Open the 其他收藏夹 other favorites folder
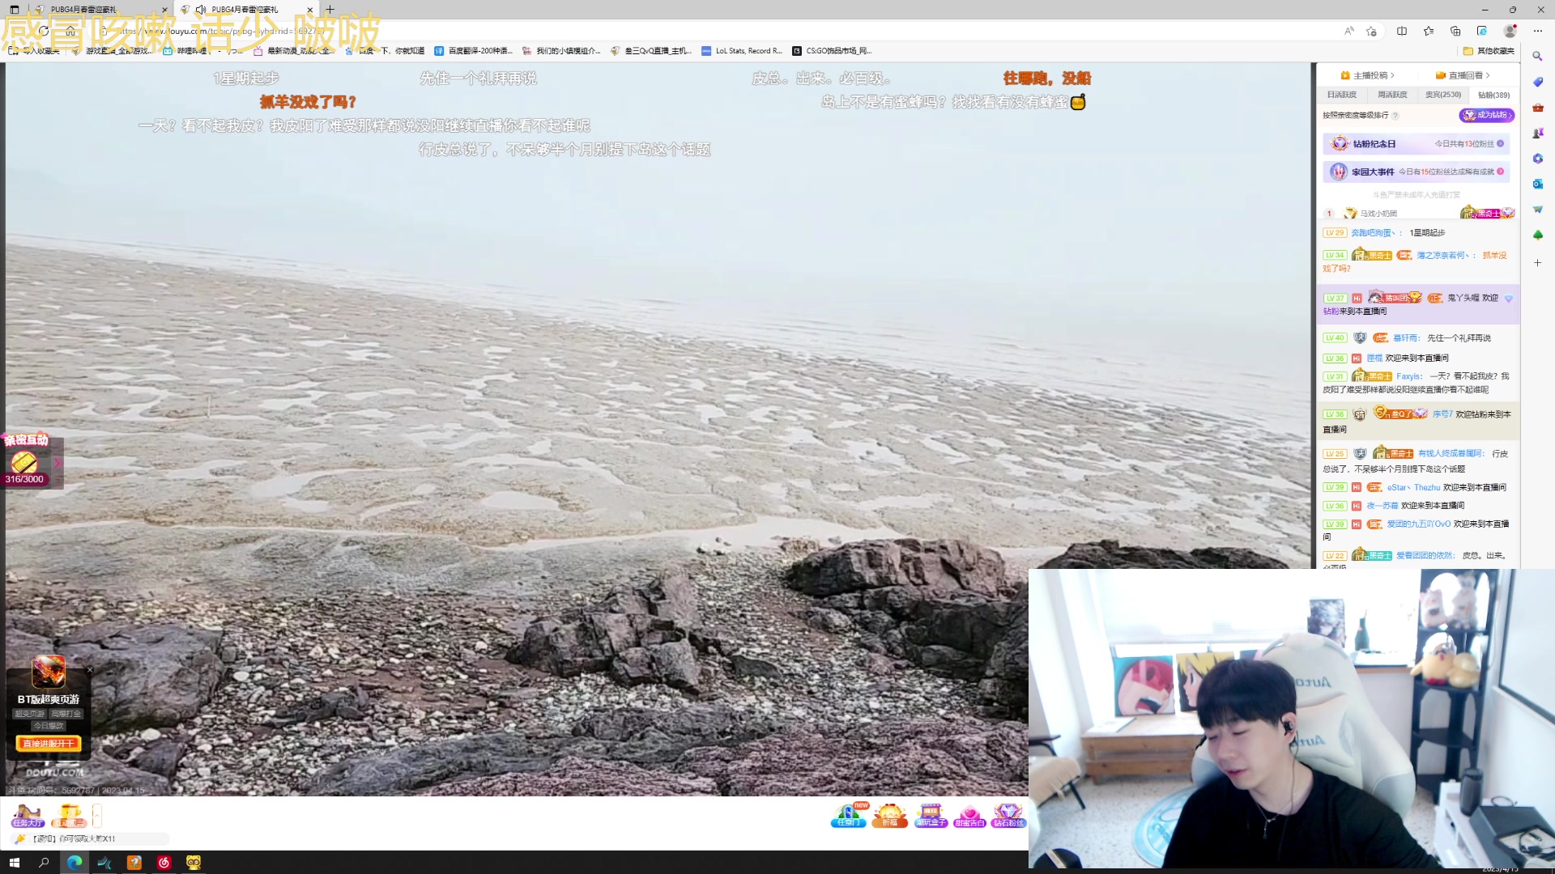This screenshot has height=874, width=1555. click(1489, 51)
